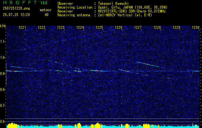202x128 pixels.
Task: Click the meteor count value 40
Action: pyautogui.click(x=47, y=15)
